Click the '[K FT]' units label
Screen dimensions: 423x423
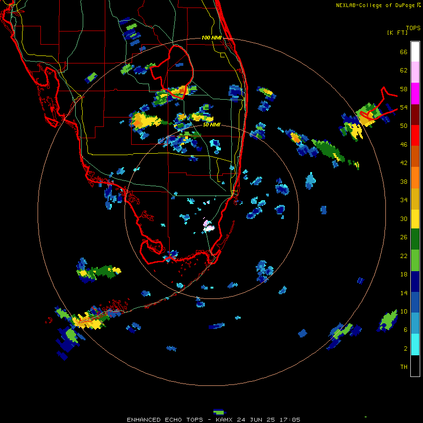tap(397, 32)
